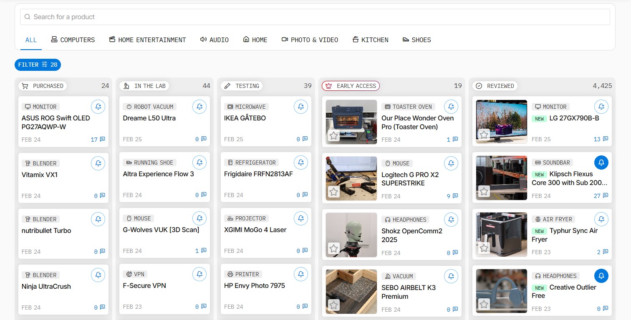Screen dimensions: 631x320
Task: Disable notification bell for Klipsch Flexus soundbar
Action: point(601,162)
